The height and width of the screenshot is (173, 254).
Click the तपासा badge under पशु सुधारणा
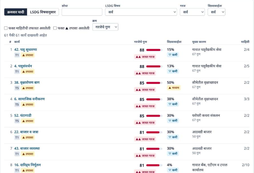(x=28, y=55)
